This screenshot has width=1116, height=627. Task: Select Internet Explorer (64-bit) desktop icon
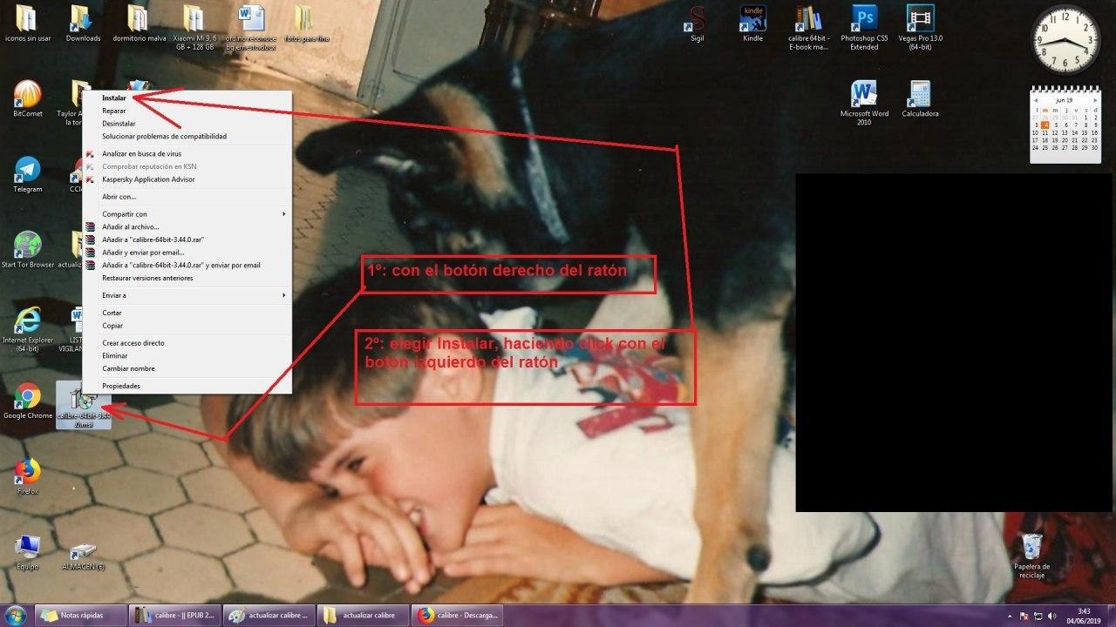[28, 328]
